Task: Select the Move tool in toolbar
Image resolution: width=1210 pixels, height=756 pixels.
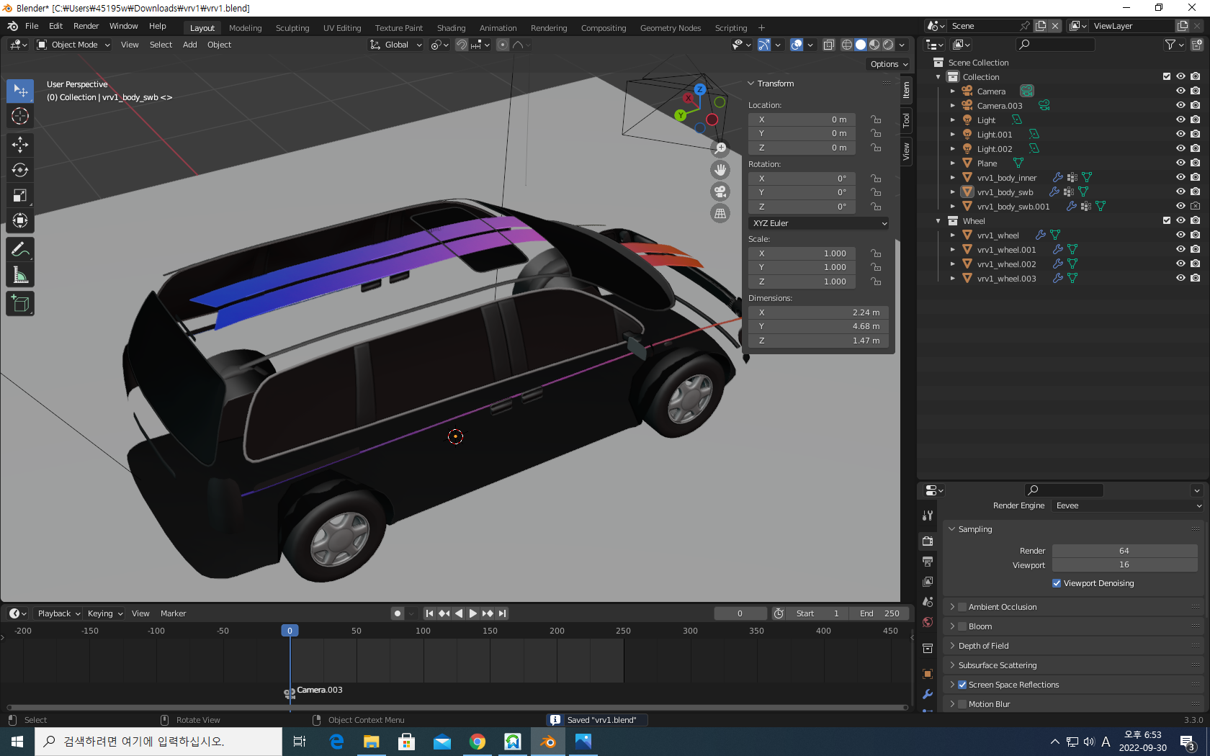Action: tap(20, 145)
